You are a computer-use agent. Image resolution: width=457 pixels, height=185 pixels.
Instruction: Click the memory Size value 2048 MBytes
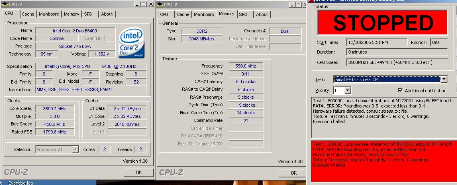click(x=202, y=39)
